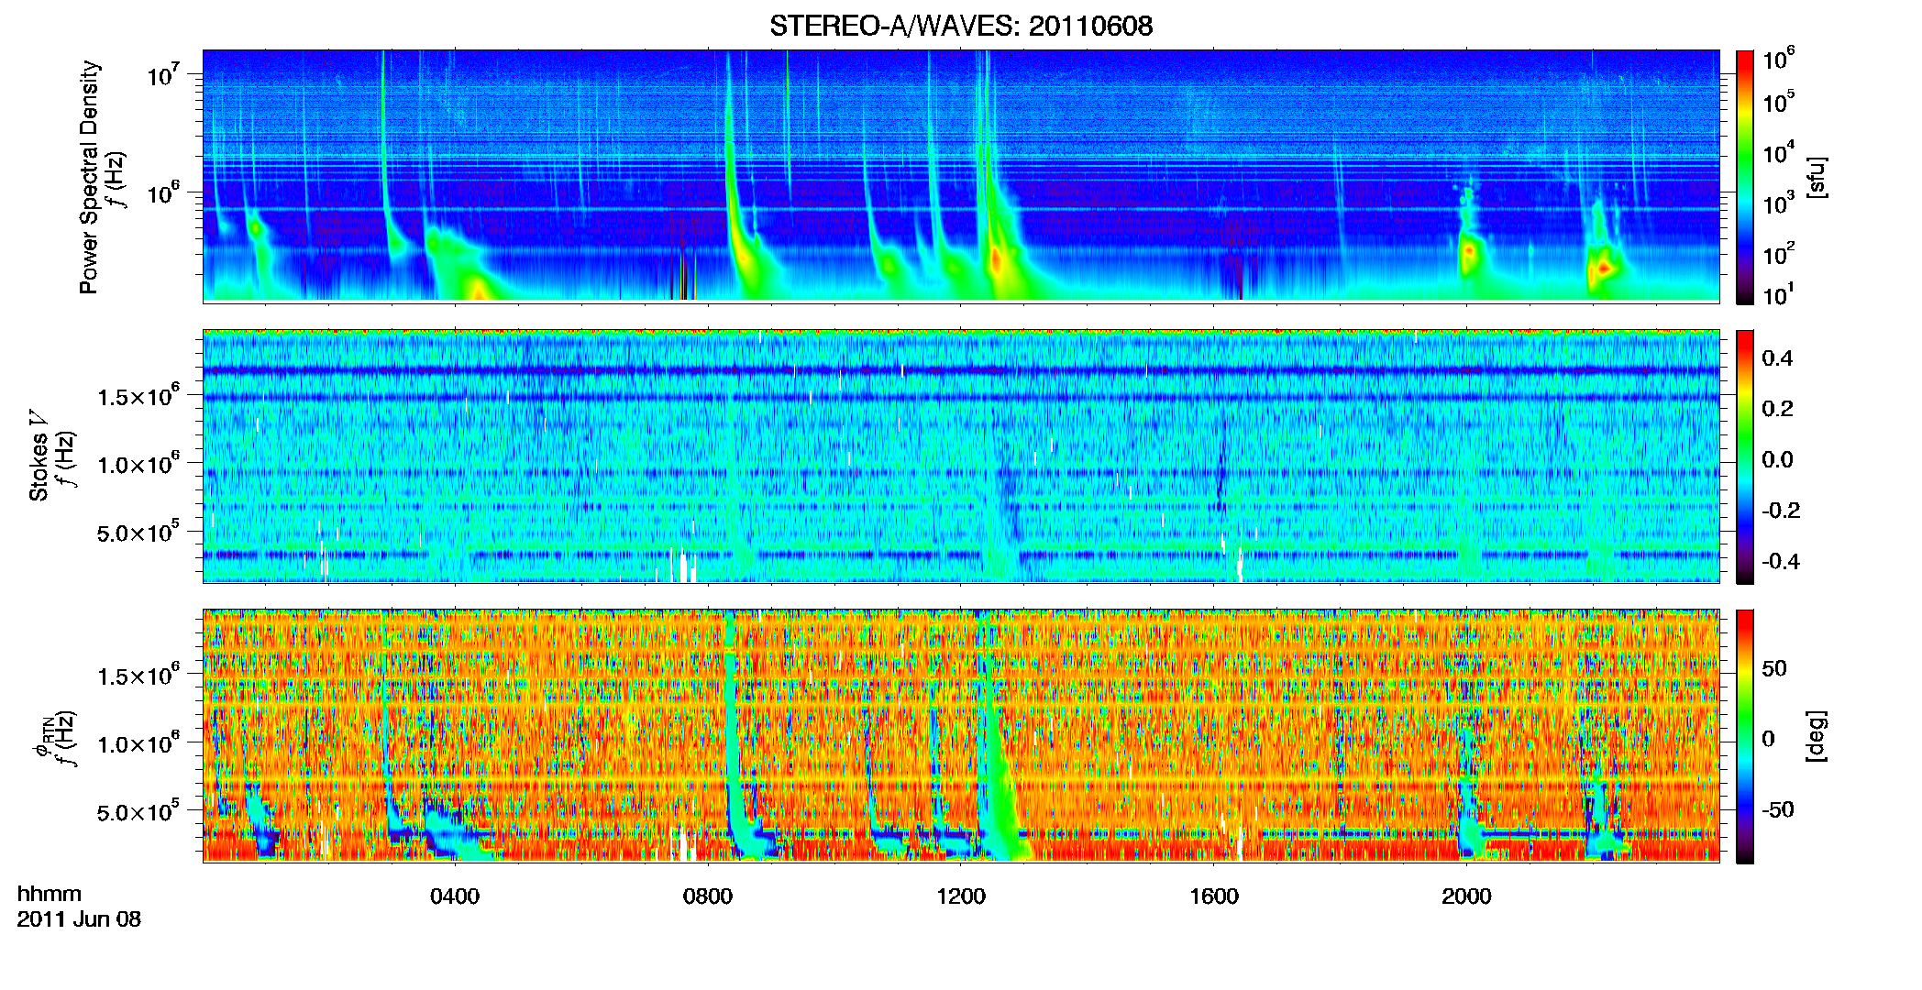Click the hhmm axis label
Image resolution: width=1922 pixels, height=990 pixels.
click(x=50, y=894)
